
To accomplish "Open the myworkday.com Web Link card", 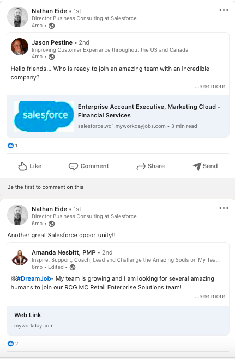I will [118, 320].
